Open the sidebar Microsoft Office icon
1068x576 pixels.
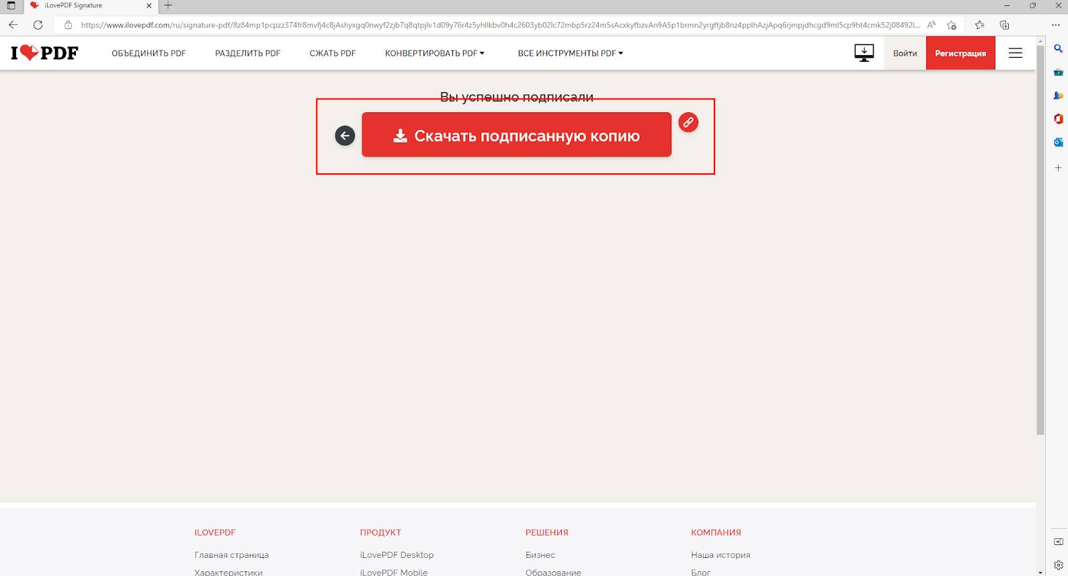point(1058,119)
